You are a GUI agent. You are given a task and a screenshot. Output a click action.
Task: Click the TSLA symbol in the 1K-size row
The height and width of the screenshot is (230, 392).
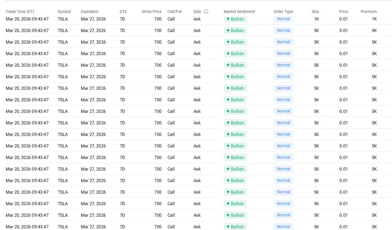pos(63,19)
